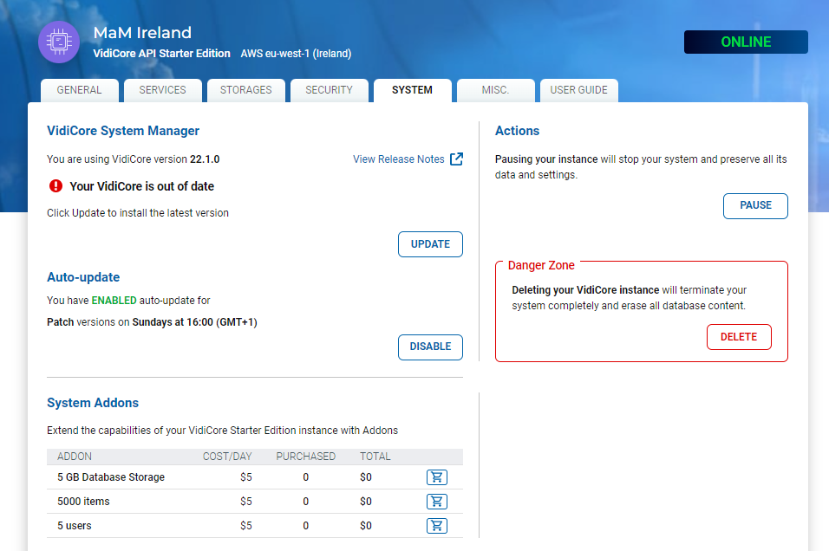Screen dimensions: 829x551
Task: Open the Storages tab
Action: 245,90
